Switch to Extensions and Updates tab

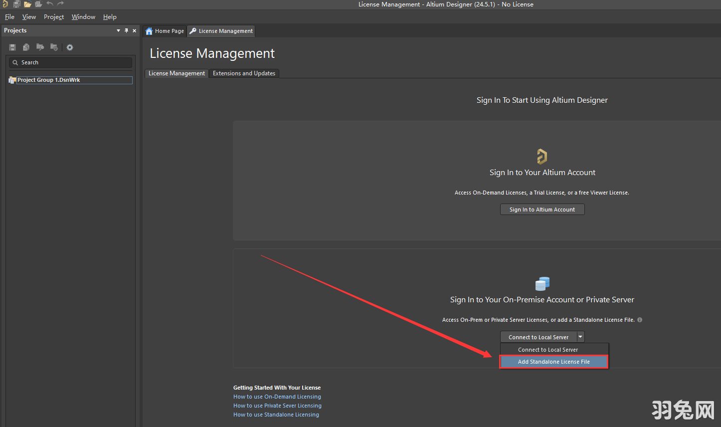click(x=244, y=73)
